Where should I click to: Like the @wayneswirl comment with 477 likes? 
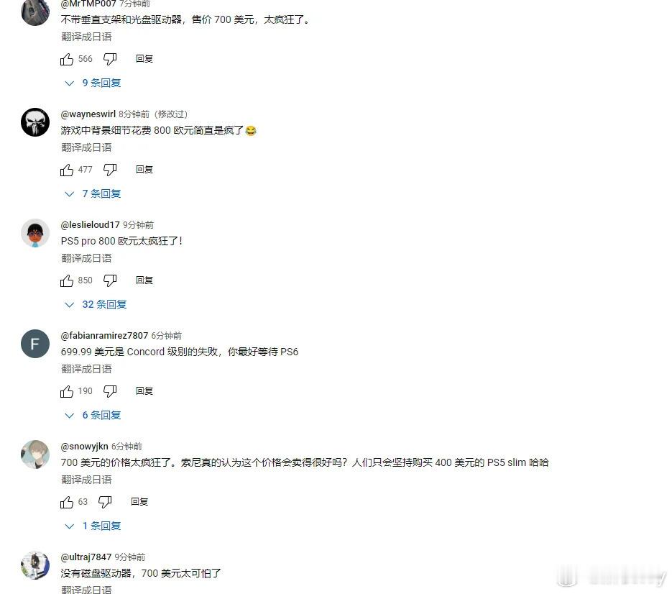[x=67, y=170]
